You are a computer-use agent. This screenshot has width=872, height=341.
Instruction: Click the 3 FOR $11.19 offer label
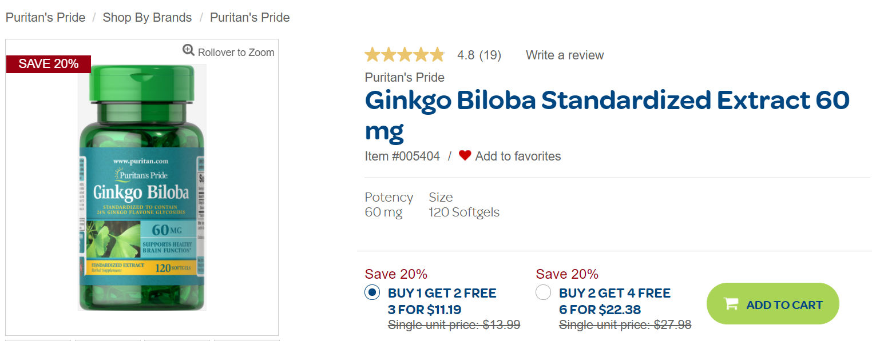425,310
